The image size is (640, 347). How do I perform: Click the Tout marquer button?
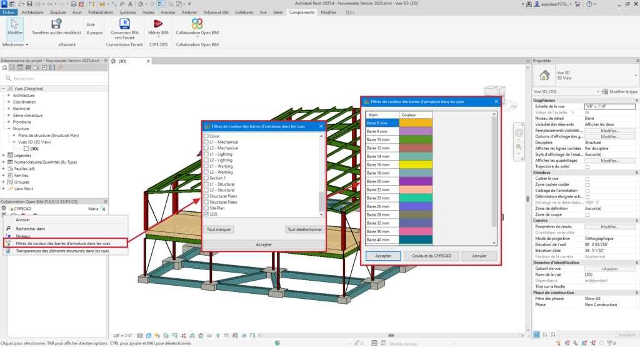click(219, 229)
